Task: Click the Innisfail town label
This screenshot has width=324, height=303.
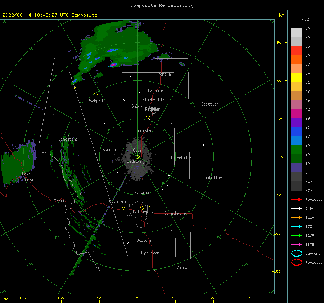Action: point(145,130)
